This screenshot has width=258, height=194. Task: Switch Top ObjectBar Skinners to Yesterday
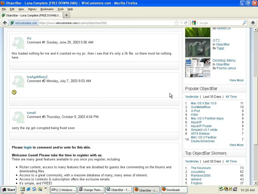click(x=192, y=161)
